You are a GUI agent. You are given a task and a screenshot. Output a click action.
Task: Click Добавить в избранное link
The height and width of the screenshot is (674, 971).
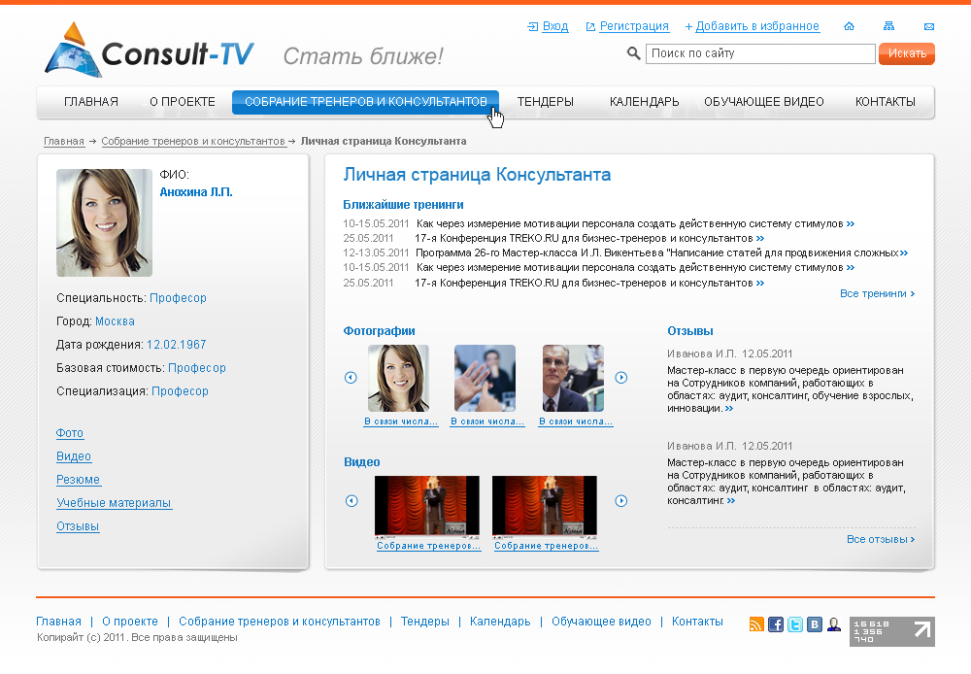click(757, 26)
